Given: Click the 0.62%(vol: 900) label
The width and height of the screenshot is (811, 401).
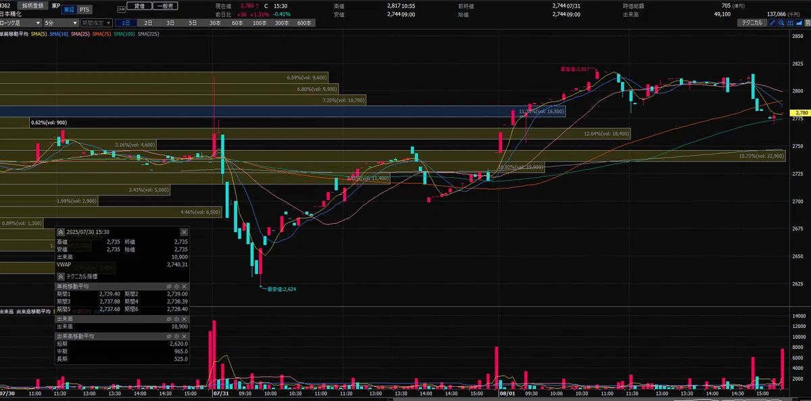Looking at the screenshot, I should [x=49, y=123].
